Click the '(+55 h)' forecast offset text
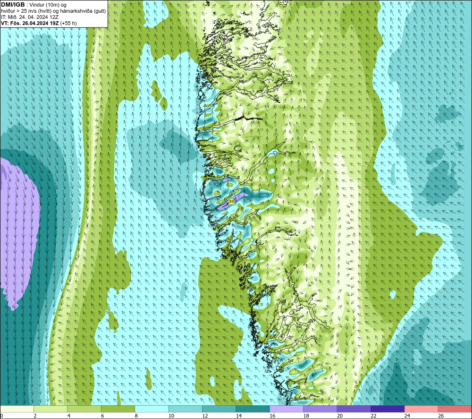 coord(68,23)
